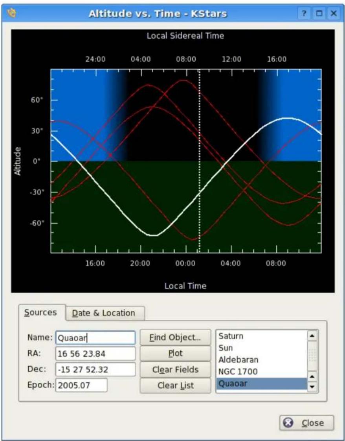Click the Clear List button
The height and width of the screenshot is (441, 345).
tap(176, 385)
